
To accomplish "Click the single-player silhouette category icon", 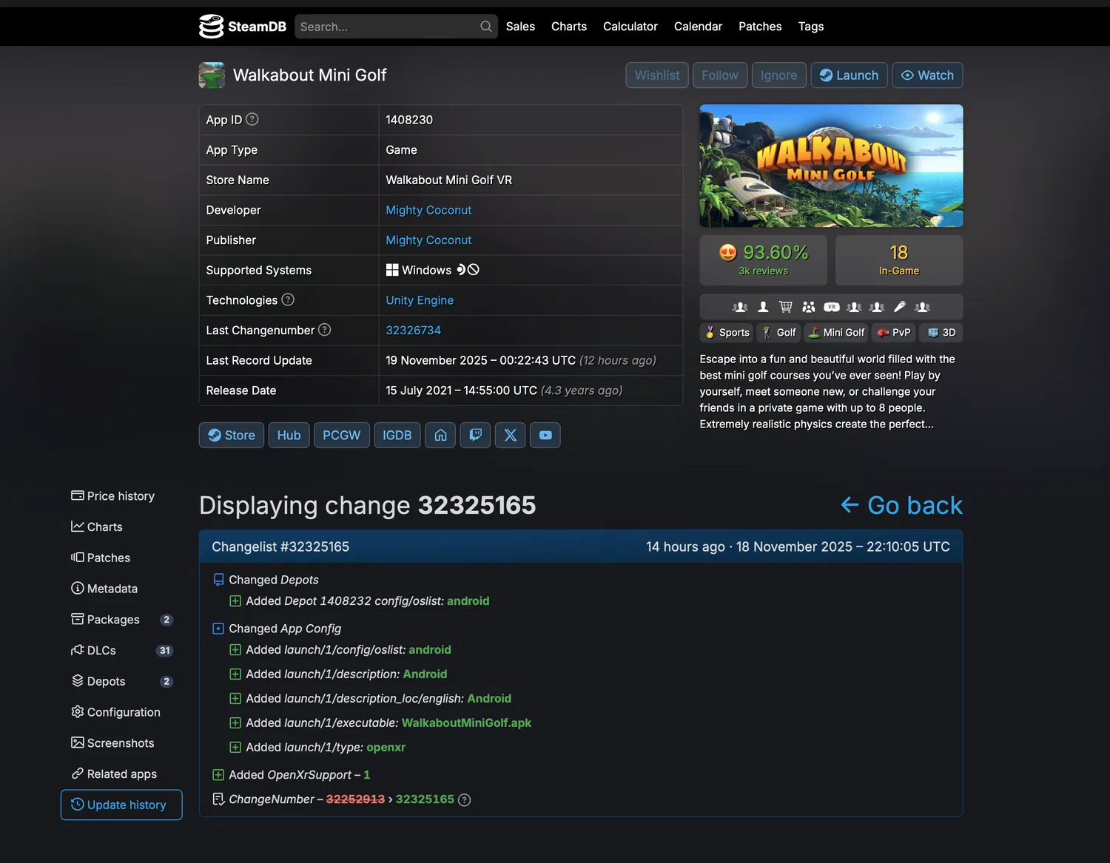I will (763, 307).
